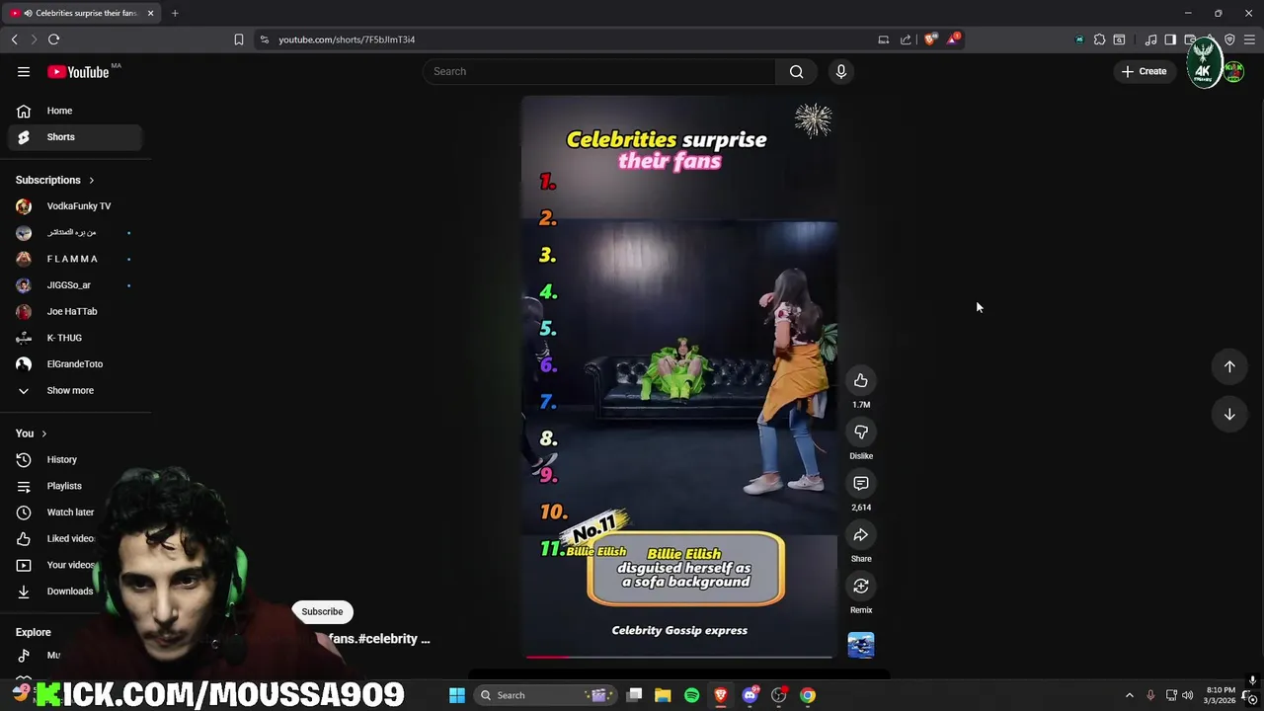Image resolution: width=1264 pixels, height=711 pixels.
Task: Open the Brave Shields lion icon
Action: coord(930,39)
